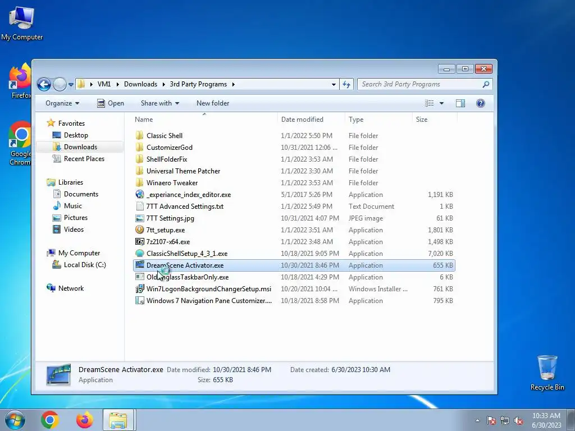Image resolution: width=575 pixels, height=431 pixels.
Task: Select Downloads in navigation pane
Action: (80, 147)
